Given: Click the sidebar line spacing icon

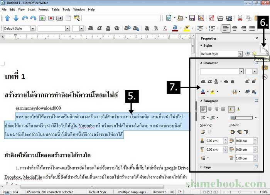Looking at the screenshot, I should [x=203, y=158].
